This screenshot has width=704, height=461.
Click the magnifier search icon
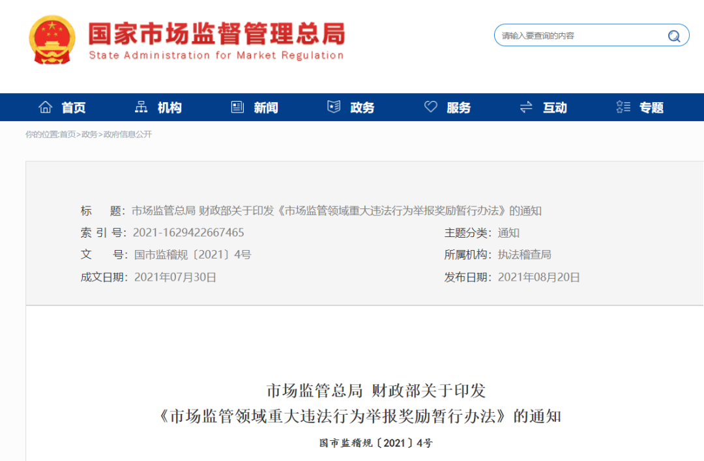click(x=674, y=36)
